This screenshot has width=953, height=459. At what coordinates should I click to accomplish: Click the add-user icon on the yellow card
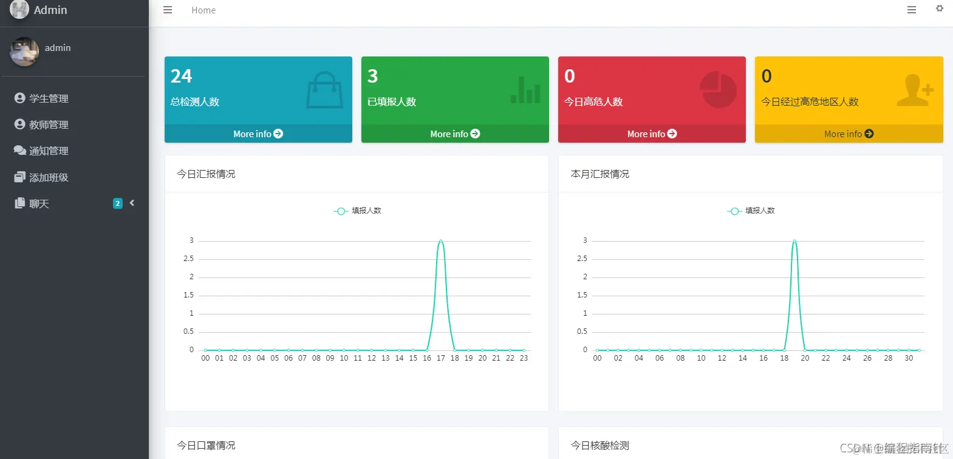(x=915, y=90)
